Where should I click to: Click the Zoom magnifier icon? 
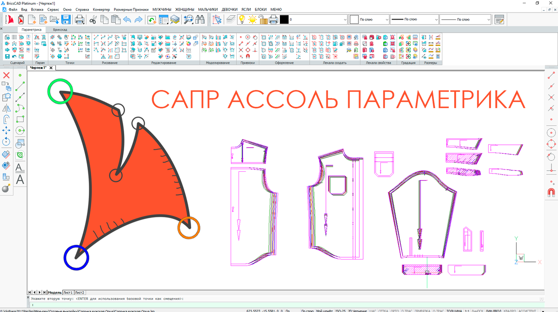tap(189, 19)
